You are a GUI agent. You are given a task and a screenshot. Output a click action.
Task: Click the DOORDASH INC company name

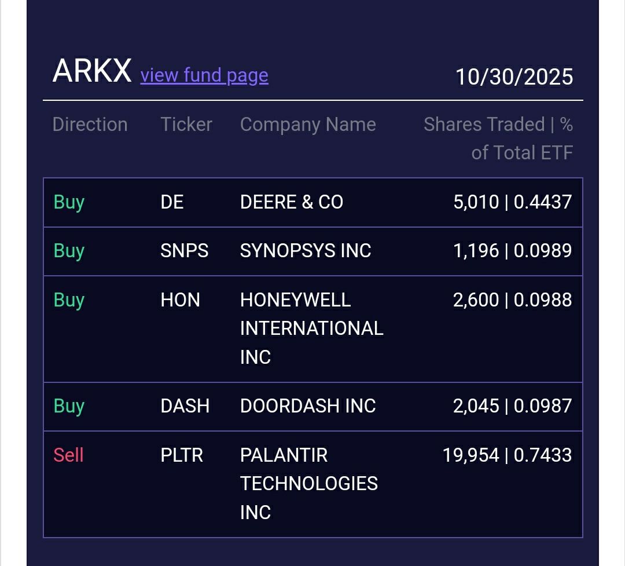[308, 406]
